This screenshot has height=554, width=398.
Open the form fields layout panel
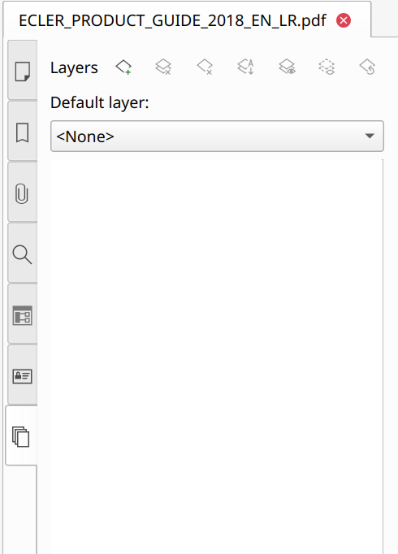[23, 315]
